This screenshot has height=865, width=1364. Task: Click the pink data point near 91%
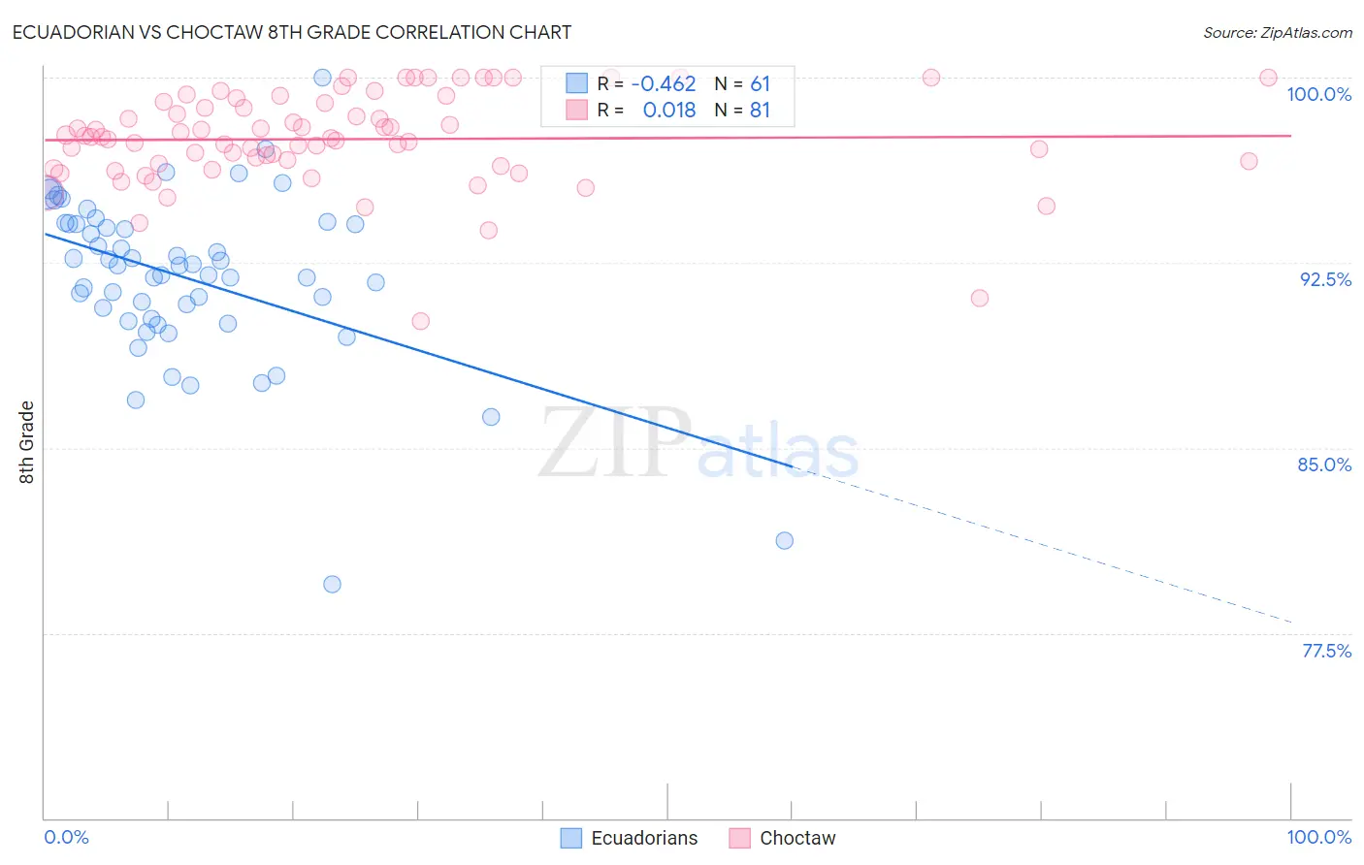click(980, 298)
